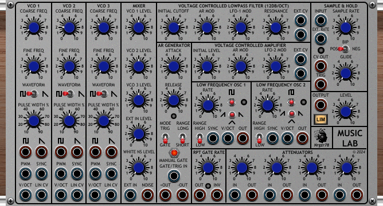Click the EXT IN LEVEL knob
Viewport: 383px width, 206px height.
click(139, 133)
